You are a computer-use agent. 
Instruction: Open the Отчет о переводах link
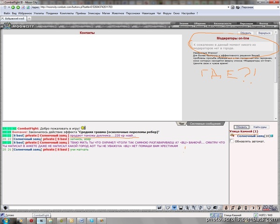point(236,26)
